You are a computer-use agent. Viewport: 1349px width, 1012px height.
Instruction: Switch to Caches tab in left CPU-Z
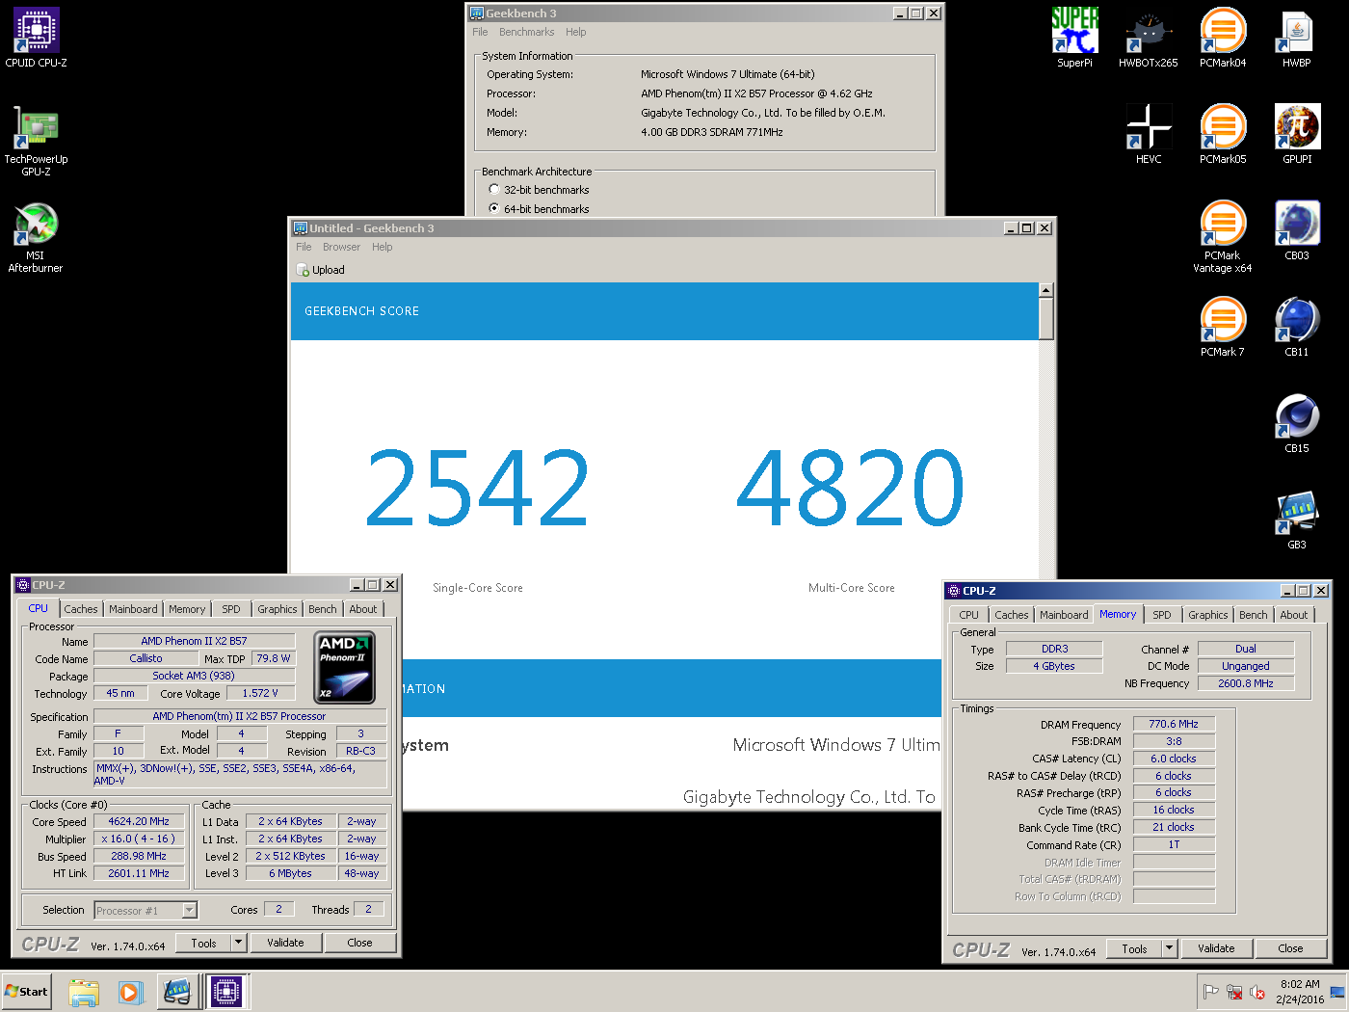(x=81, y=609)
